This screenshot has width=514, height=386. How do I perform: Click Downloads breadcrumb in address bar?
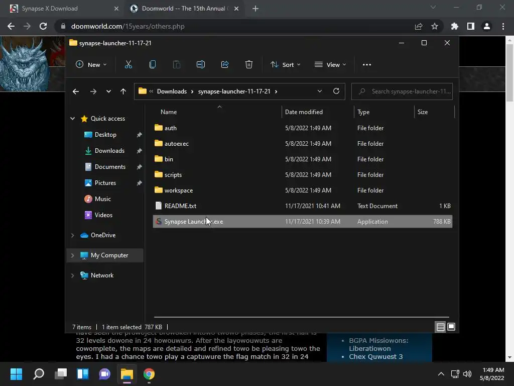(x=172, y=91)
